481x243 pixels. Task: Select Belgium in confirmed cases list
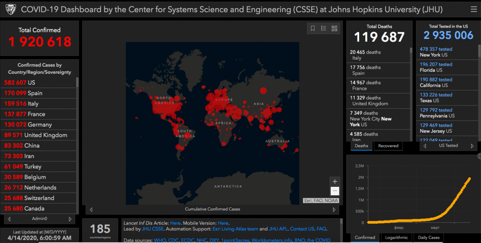coord(38,177)
